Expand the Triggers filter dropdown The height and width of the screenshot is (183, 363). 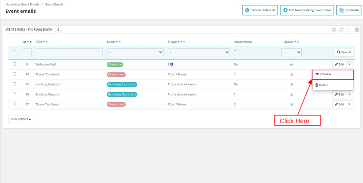(199, 52)
